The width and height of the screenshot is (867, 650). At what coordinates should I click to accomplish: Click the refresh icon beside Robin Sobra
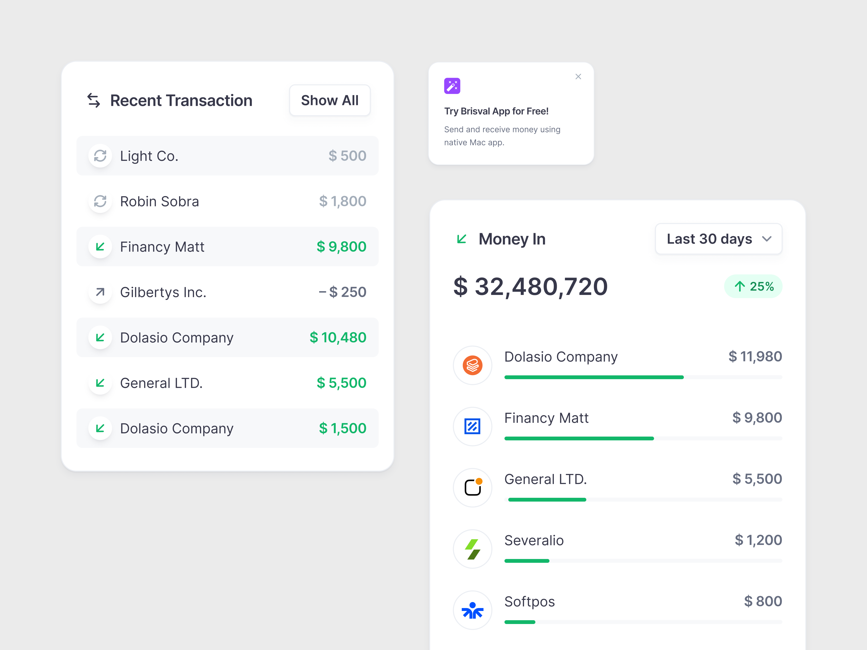[x=100, y=201]
